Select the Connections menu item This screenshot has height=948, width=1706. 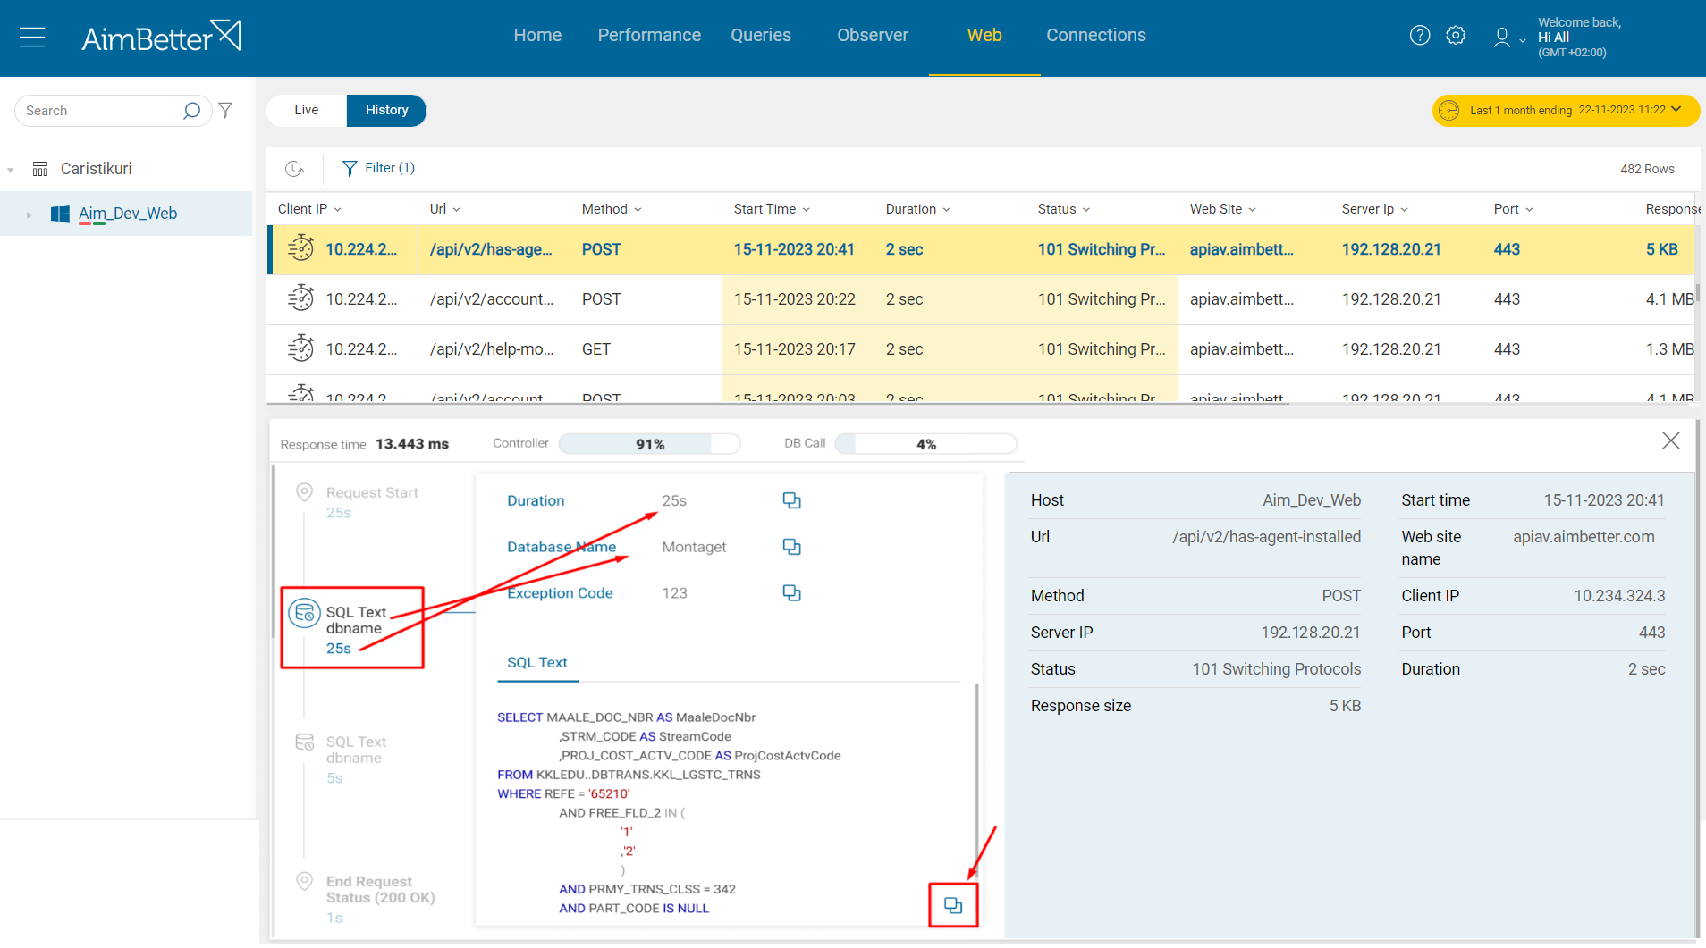click(x=1096, y=35)
